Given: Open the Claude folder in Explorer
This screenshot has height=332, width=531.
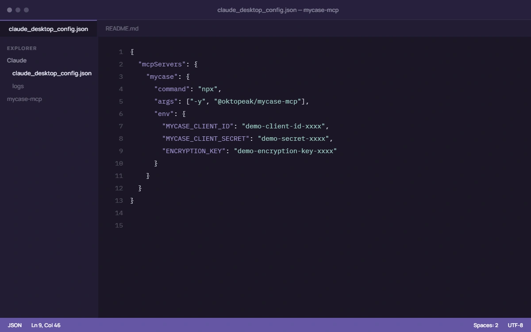Looking at the screenshot, I should click(x=17, y=60).
